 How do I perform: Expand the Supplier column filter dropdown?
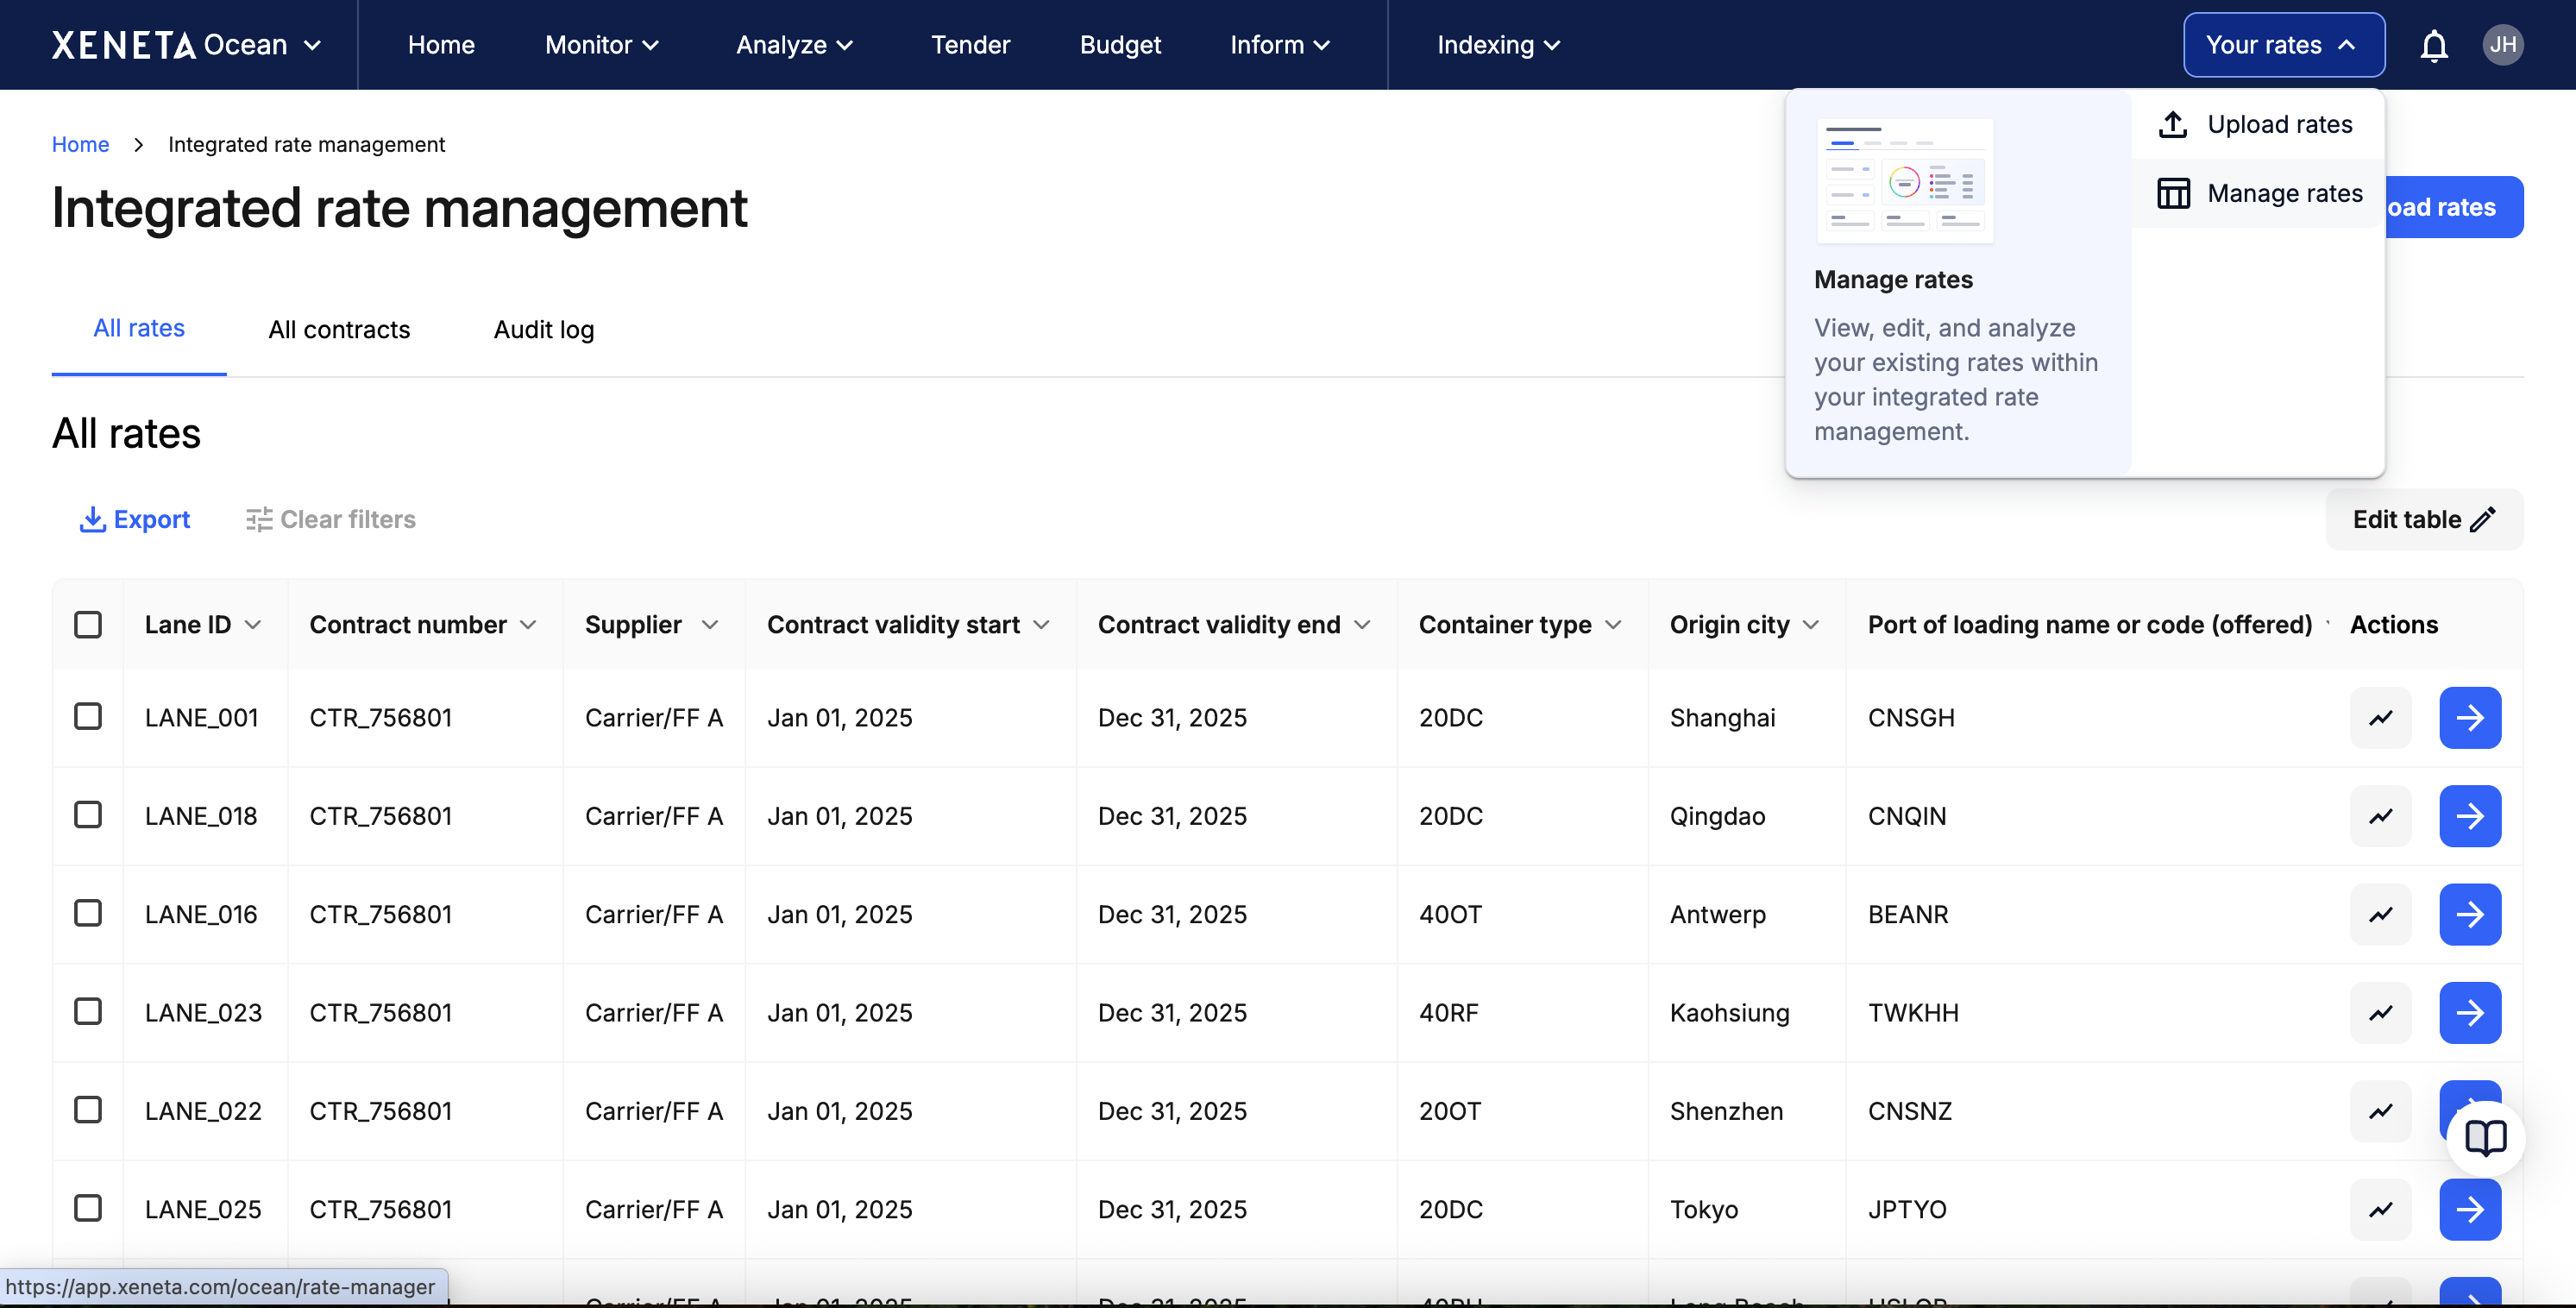[710, 625]
